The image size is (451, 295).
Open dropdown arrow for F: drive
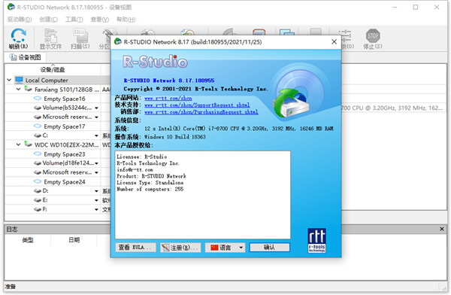pyautogui.click(x=97, y=209)
